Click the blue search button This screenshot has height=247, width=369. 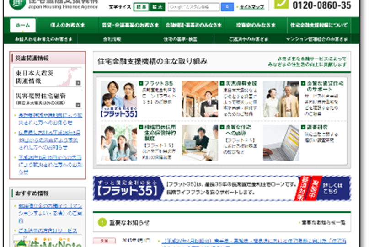[x=227, y=7]
